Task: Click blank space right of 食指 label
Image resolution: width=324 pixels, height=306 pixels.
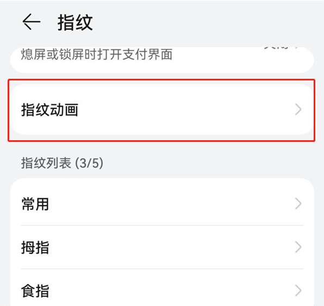Action: (171, 290)
